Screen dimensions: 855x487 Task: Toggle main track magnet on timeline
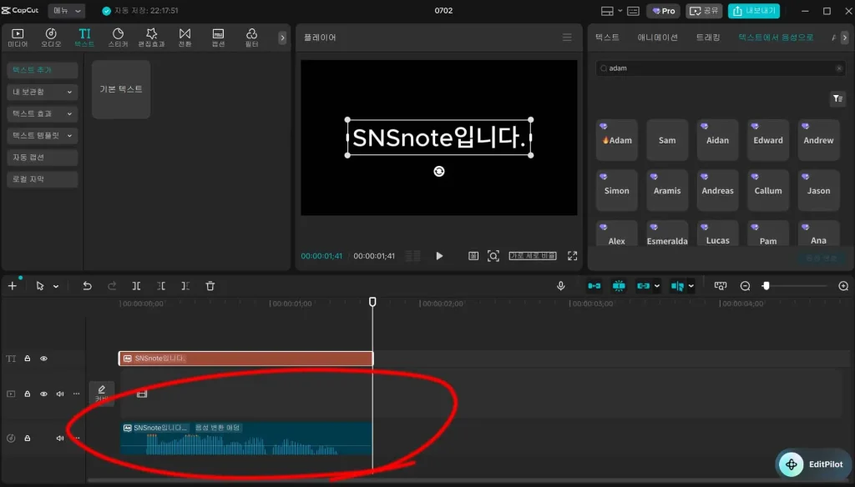pyautogui.click(x=594, y=286)
